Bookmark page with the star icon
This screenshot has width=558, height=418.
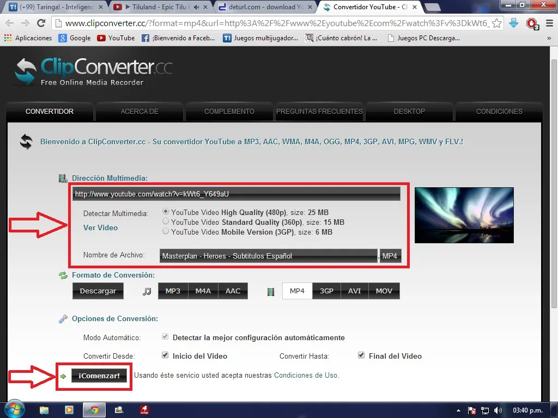click(x=497, y=23)
